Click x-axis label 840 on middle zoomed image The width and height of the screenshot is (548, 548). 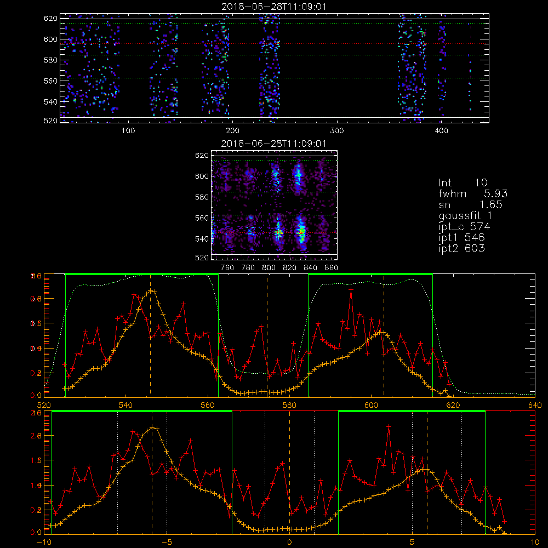pos(310,268)
